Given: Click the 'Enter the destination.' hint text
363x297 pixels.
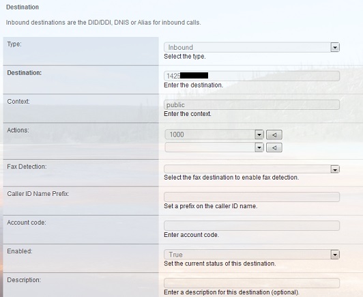Looking at the screenshot, I should click(x=194, y=85).
